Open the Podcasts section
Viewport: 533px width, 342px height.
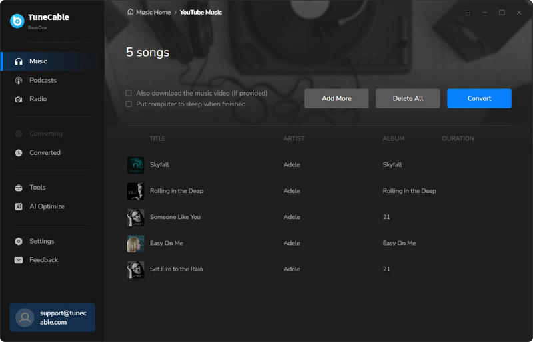click(52, 80)
